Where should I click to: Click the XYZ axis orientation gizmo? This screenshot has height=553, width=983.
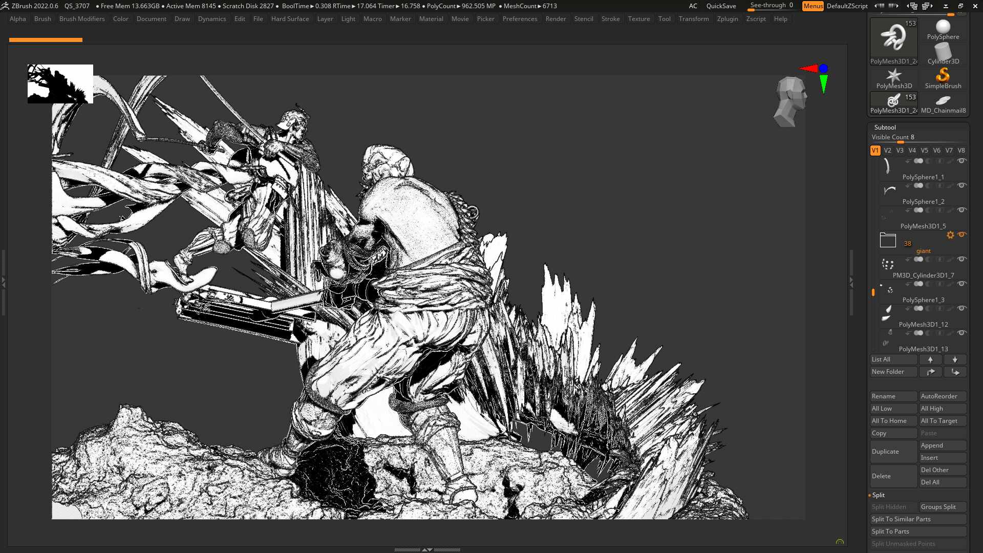(817, 77)
